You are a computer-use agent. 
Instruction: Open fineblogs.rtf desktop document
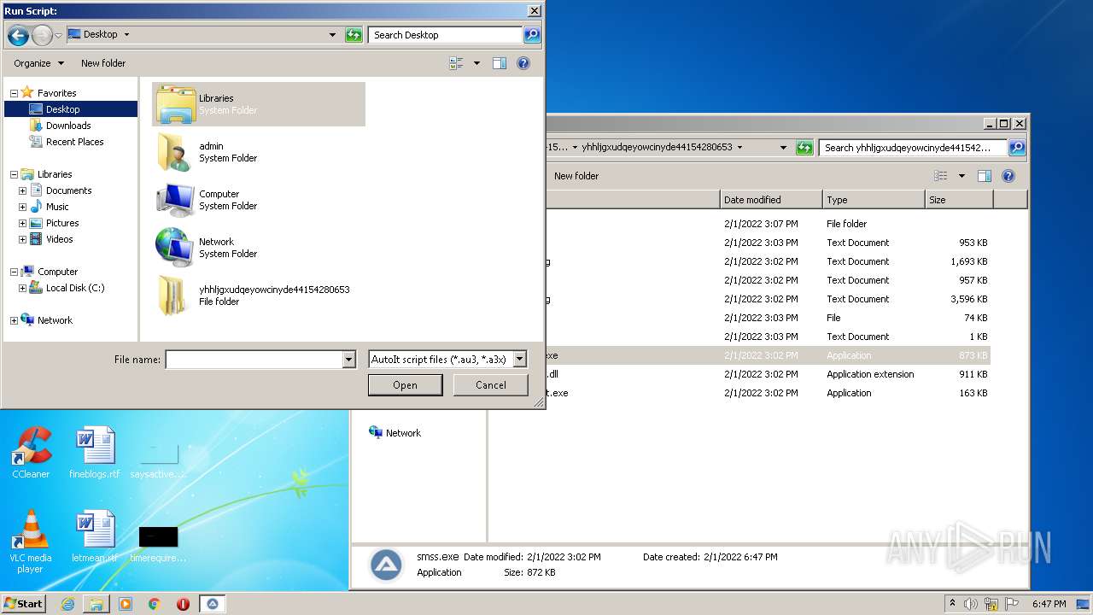(x=94, y=453)
